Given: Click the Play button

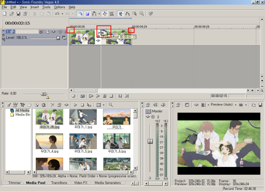Looking at the screenshot, I should (98, 96).
